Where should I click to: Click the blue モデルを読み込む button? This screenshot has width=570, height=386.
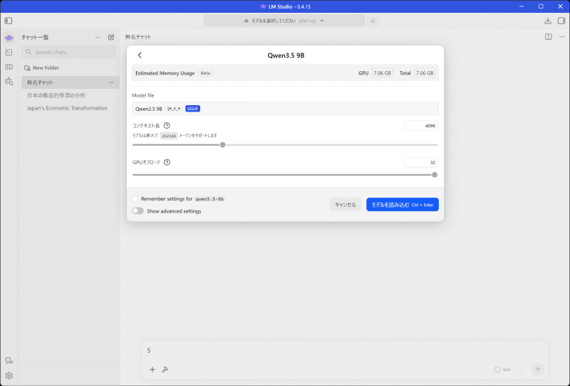pyautogui.click(x=403, y=205)
